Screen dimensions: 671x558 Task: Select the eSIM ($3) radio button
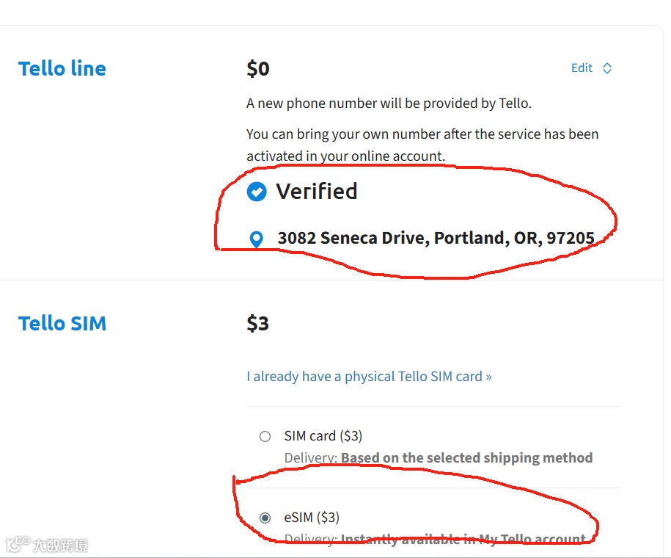265,518
